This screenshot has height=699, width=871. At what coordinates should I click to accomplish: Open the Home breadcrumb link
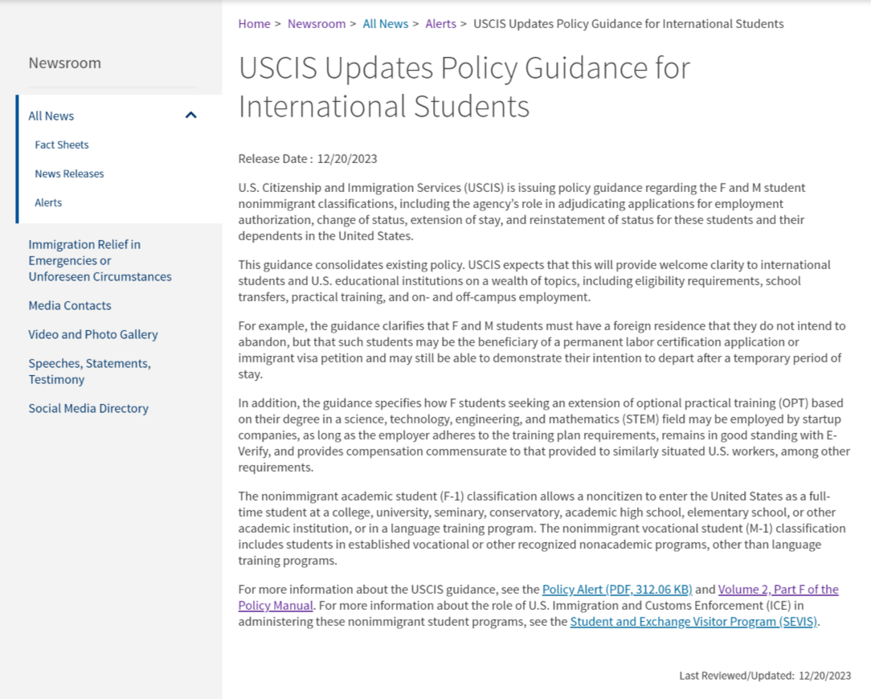[x=254, y=24]
